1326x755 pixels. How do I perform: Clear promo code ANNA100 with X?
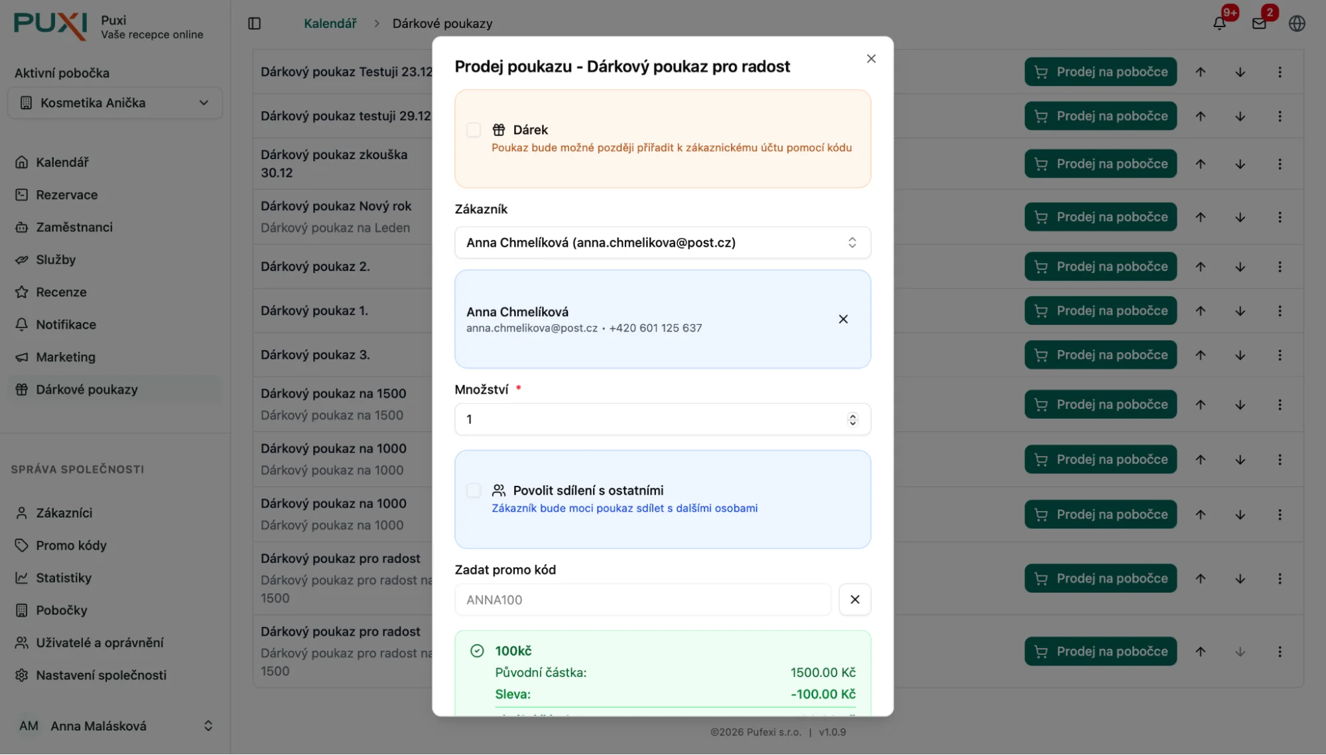[854, 599]
